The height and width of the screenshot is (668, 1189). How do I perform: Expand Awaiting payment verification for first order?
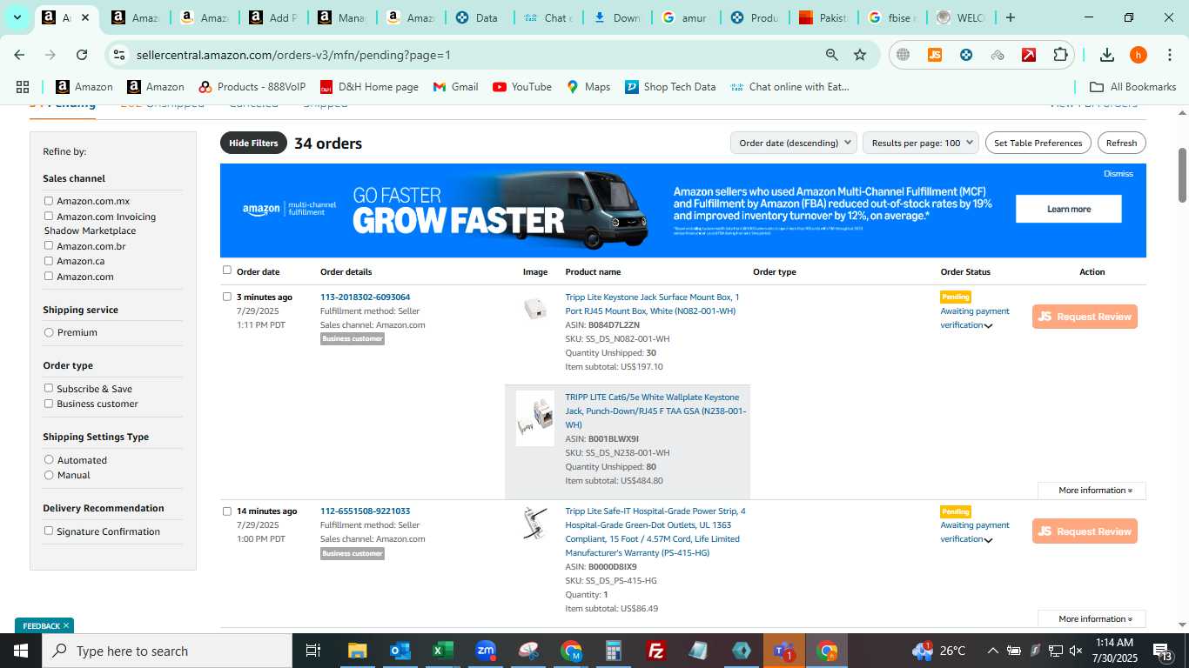(988, 326)
